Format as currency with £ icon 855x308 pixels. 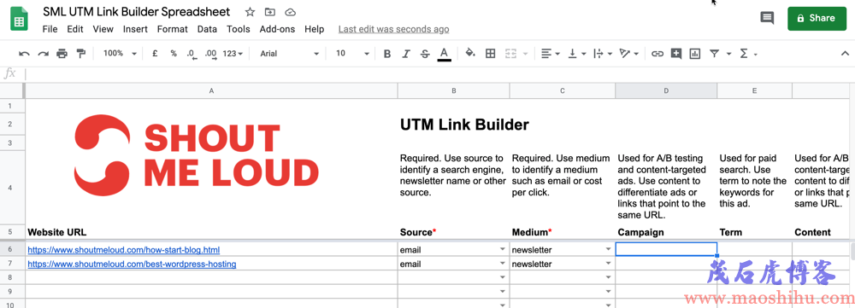(155, 54)
